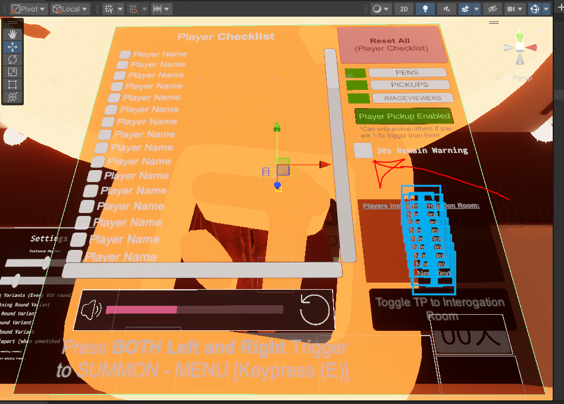
Task: Open grid visibility dropdown arrow
Action: pyautogui.click(x=120, y=9)
